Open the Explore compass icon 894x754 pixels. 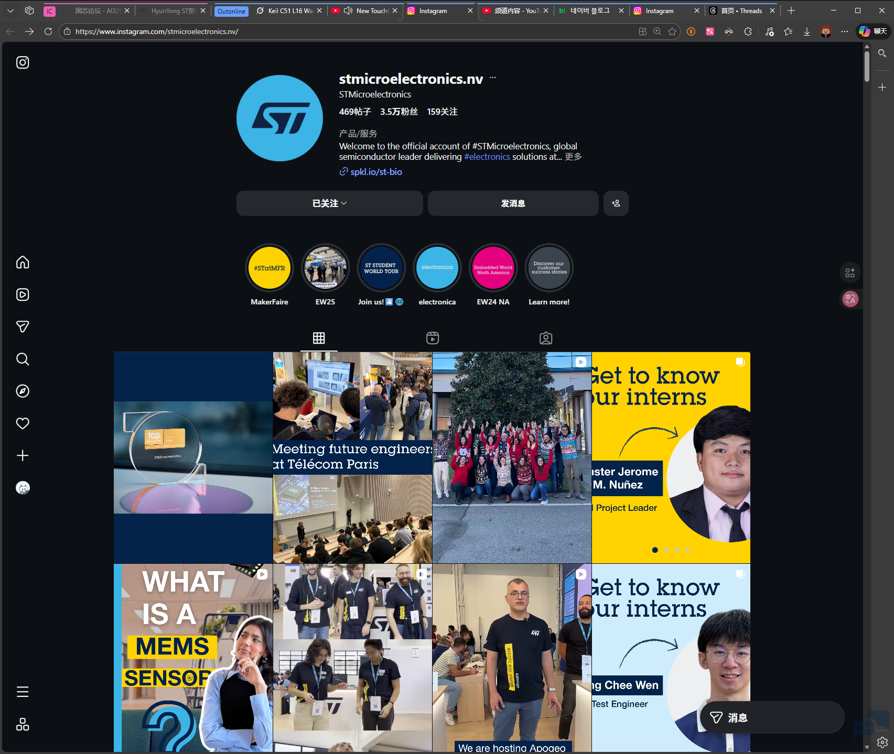click(x=23, y=391)
